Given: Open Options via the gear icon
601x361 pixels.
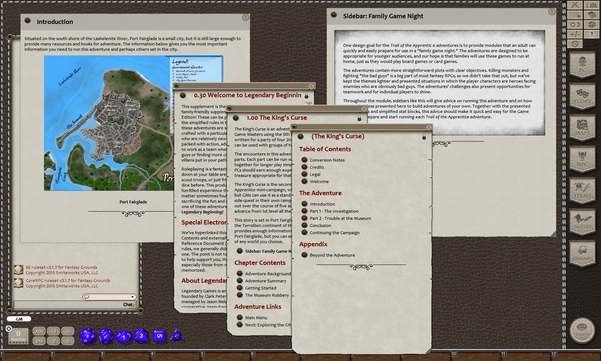Looking at the screenshot, I should [575, 44].
